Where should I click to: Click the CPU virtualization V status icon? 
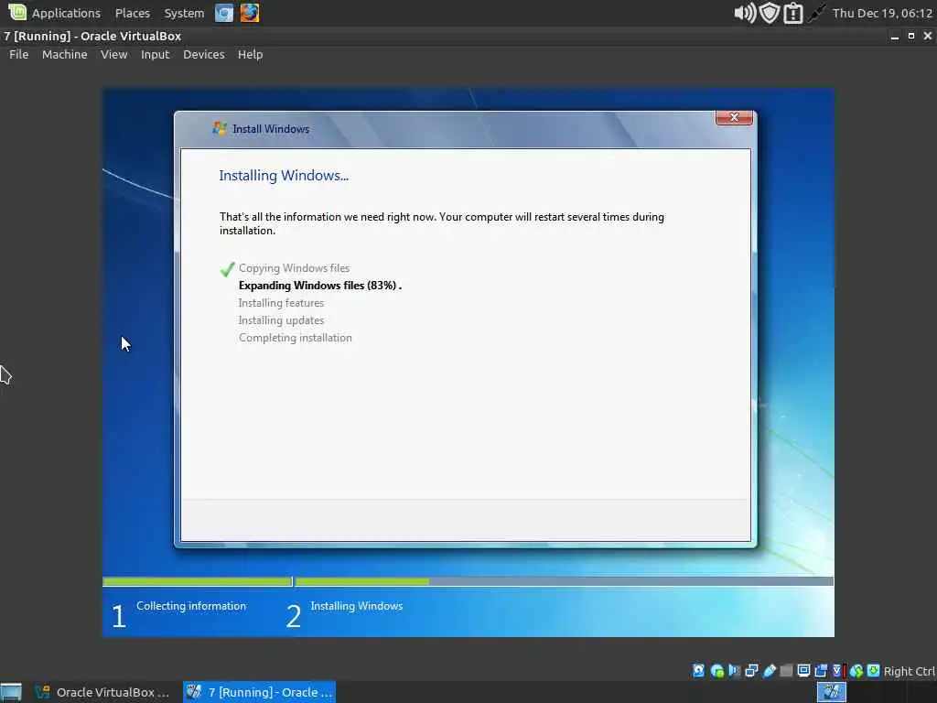pos(838,671)
